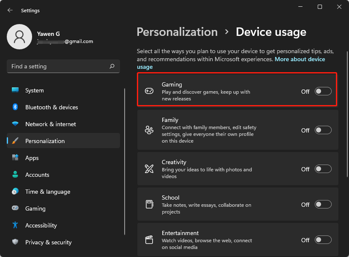Screen dimensions: 349x257
Task: Click the Personalization paintbrush icon
Action: [x=15, y=141]
